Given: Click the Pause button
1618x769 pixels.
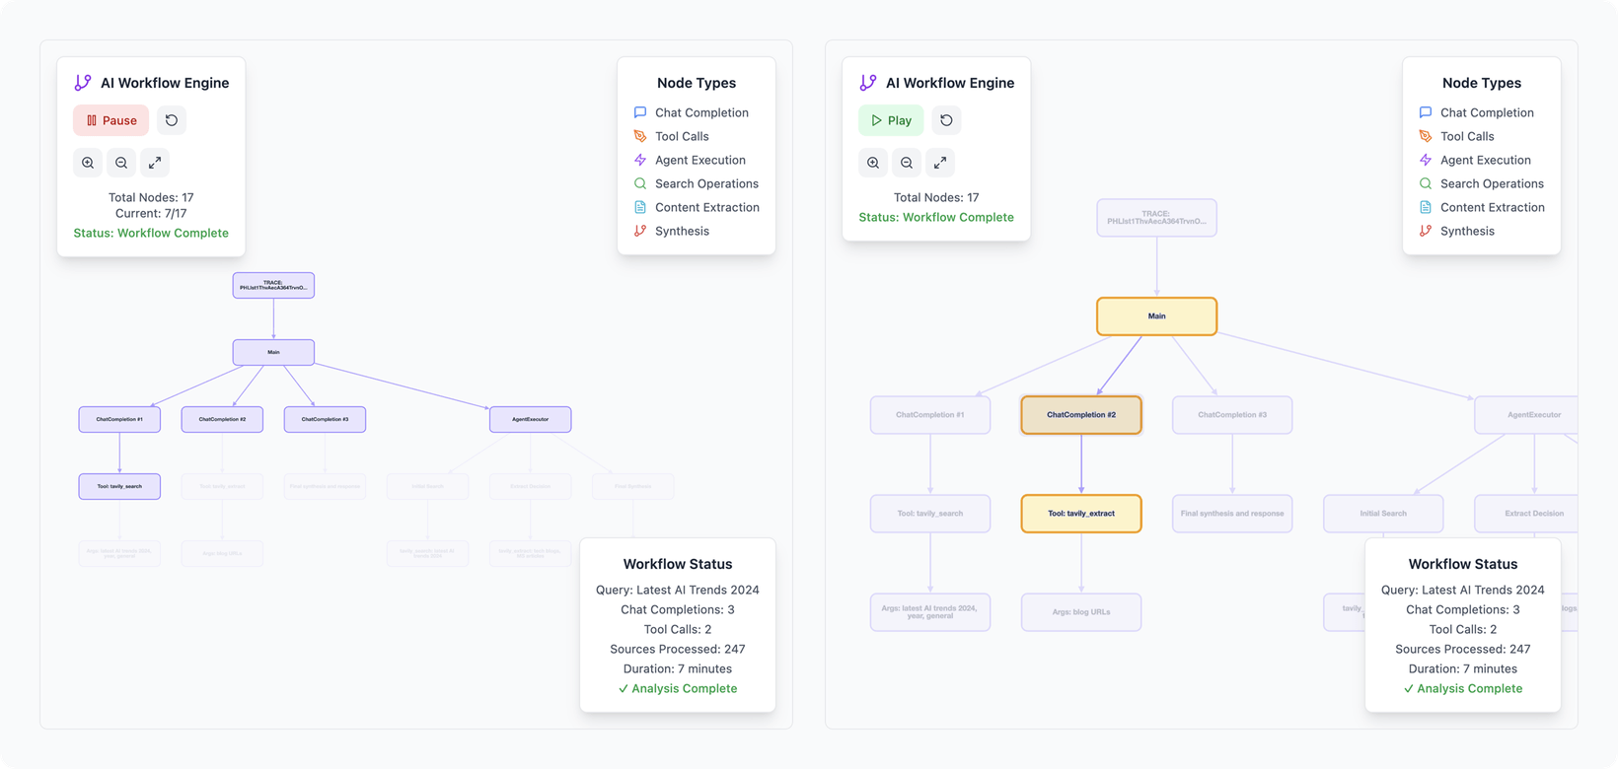Looking at the screenshot, I should [x=110, y=120].
